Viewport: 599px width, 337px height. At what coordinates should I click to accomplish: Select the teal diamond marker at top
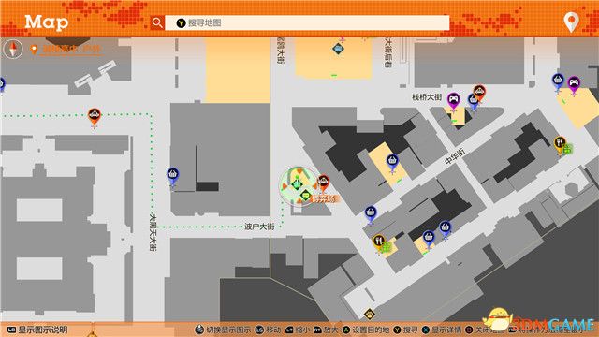click(x=338, y=49)
